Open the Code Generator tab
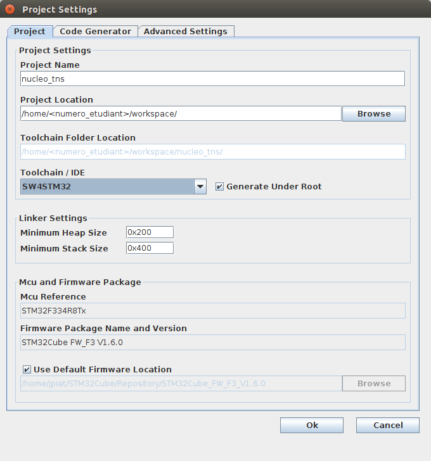The height and width of the screenshot is (461, 431). click(x=95, y=31)
